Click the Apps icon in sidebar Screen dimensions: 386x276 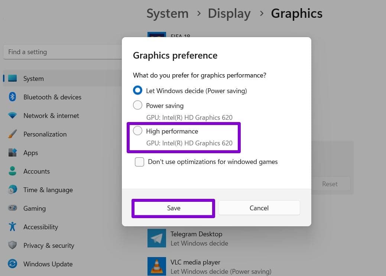[13, 153]
